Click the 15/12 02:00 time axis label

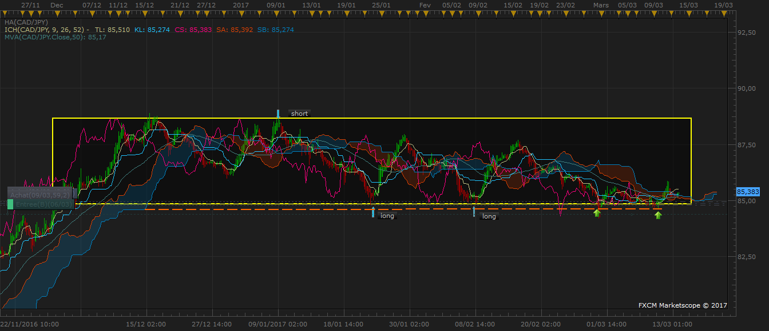pos(145,324)
